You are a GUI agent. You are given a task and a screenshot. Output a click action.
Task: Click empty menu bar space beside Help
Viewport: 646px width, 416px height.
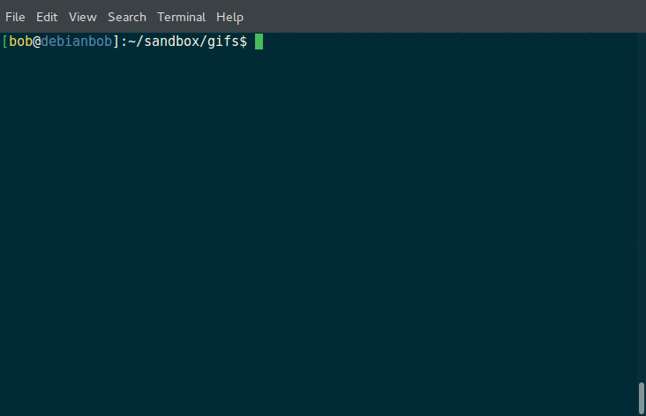click(445, 17)
